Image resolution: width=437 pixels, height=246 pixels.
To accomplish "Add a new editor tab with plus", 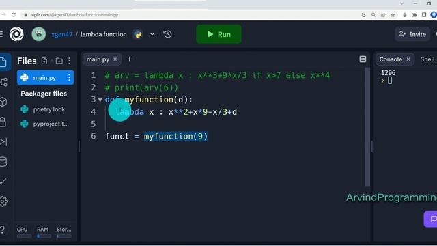I will click(x=129, y=59).
